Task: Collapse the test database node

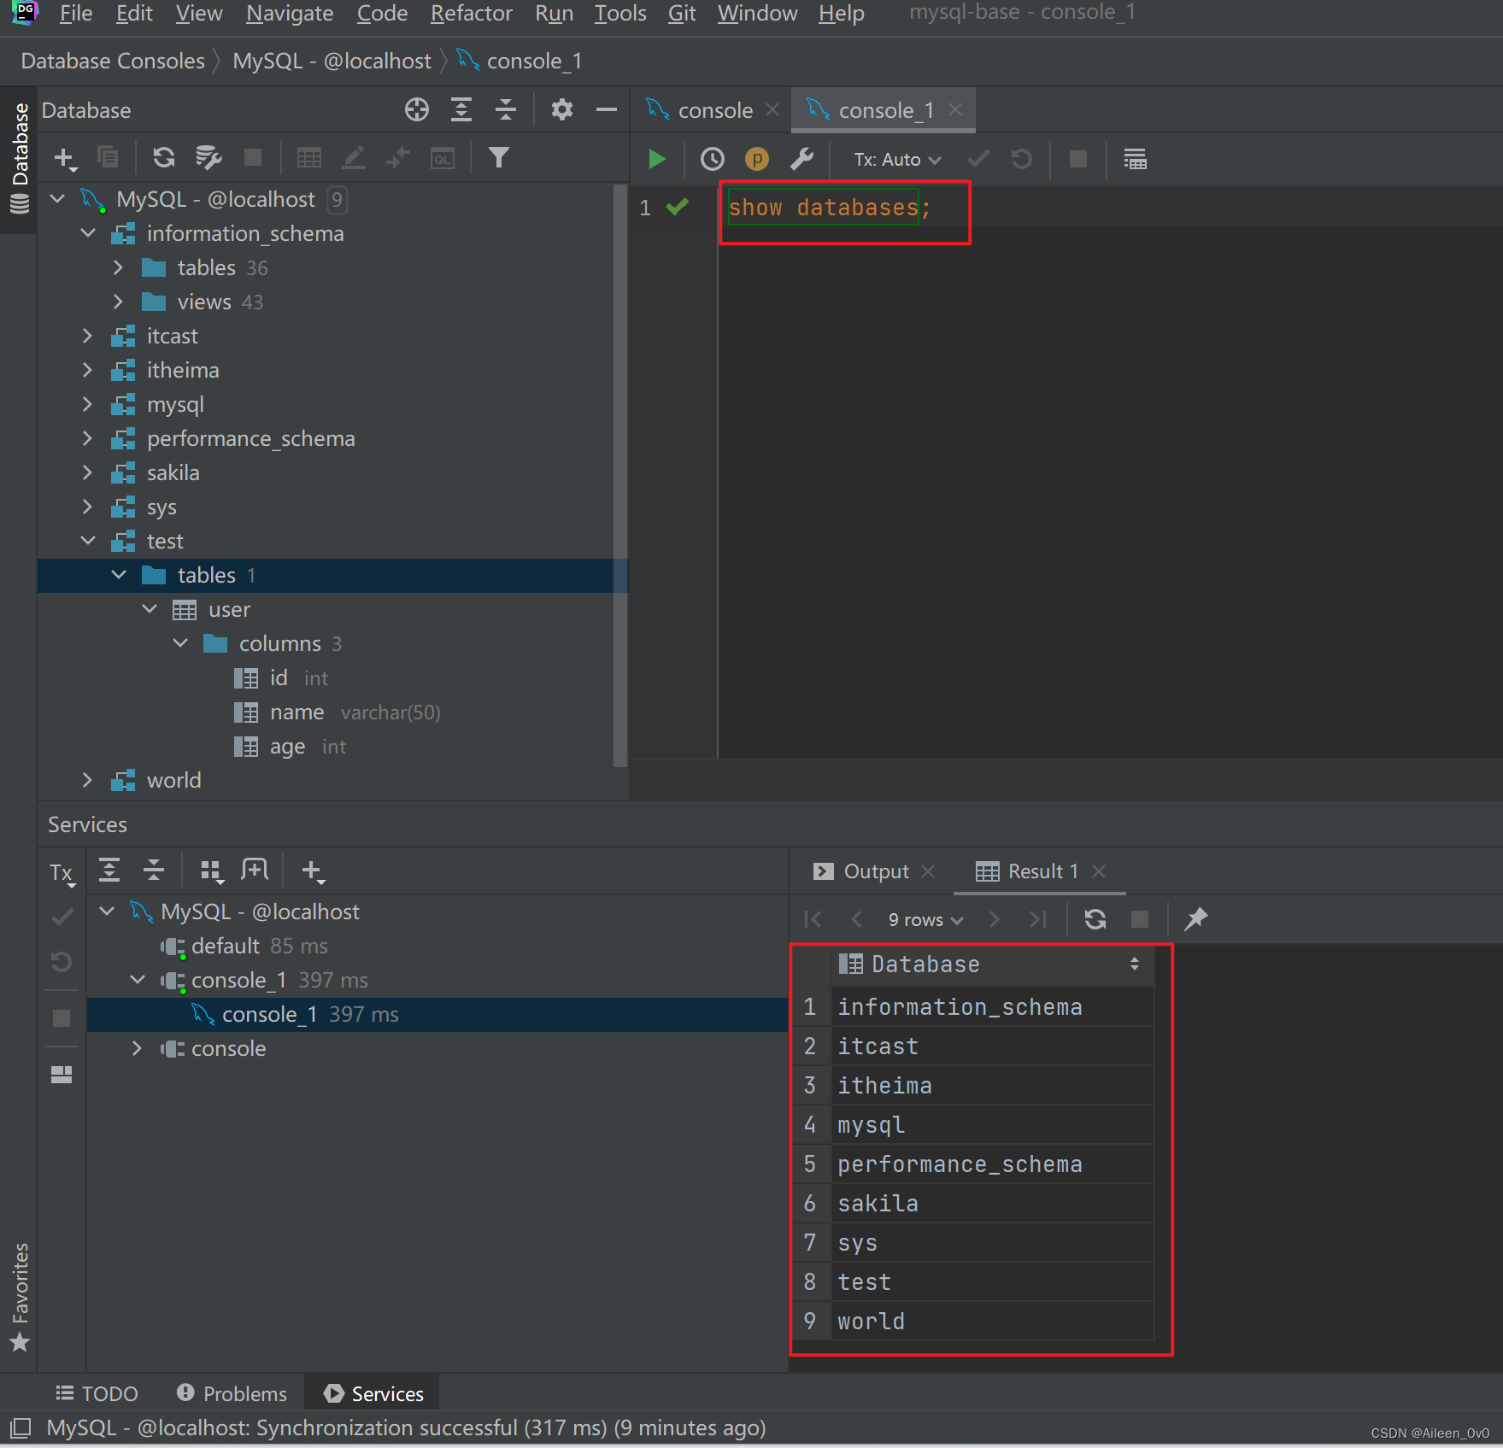Action: (x=87, y=541)
